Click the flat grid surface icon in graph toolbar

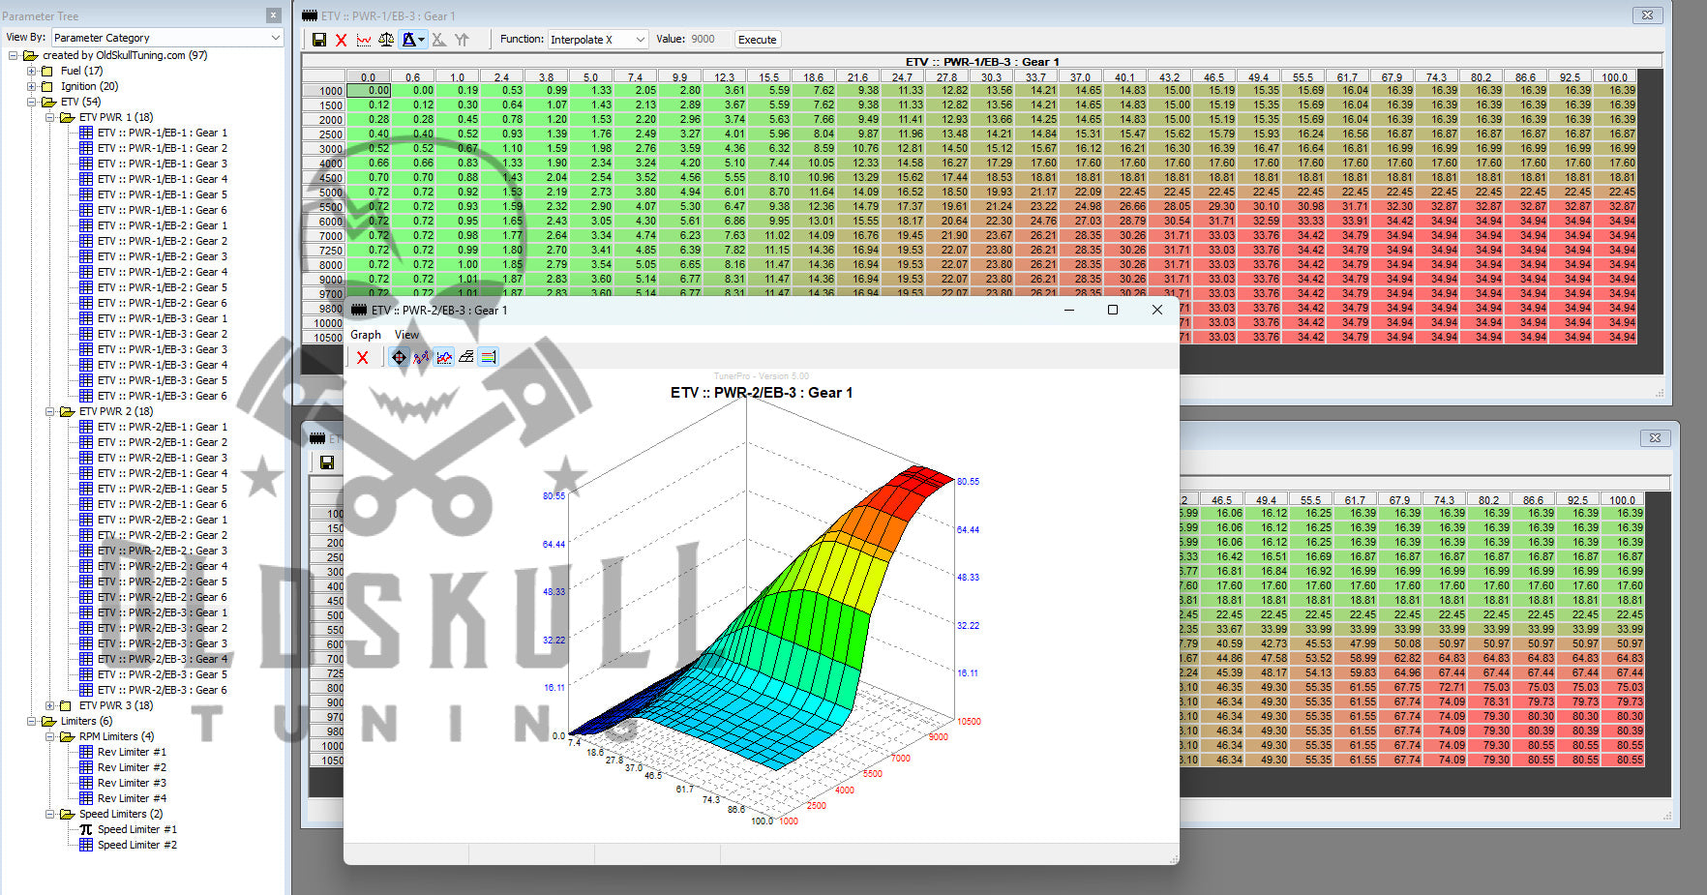pyautogui.click(x=466, y=358)
